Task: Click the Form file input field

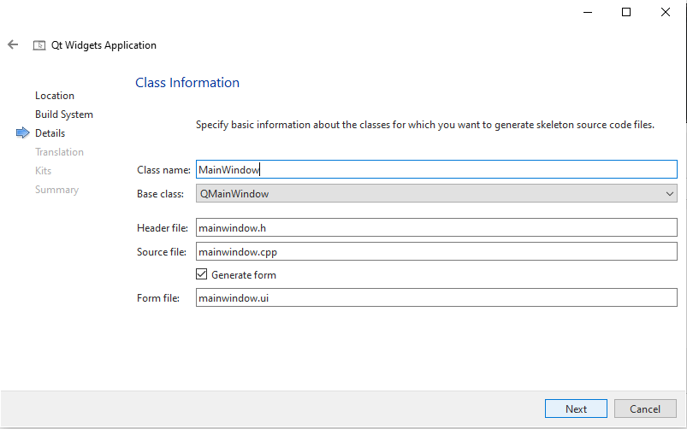Action: click(436, 298)
